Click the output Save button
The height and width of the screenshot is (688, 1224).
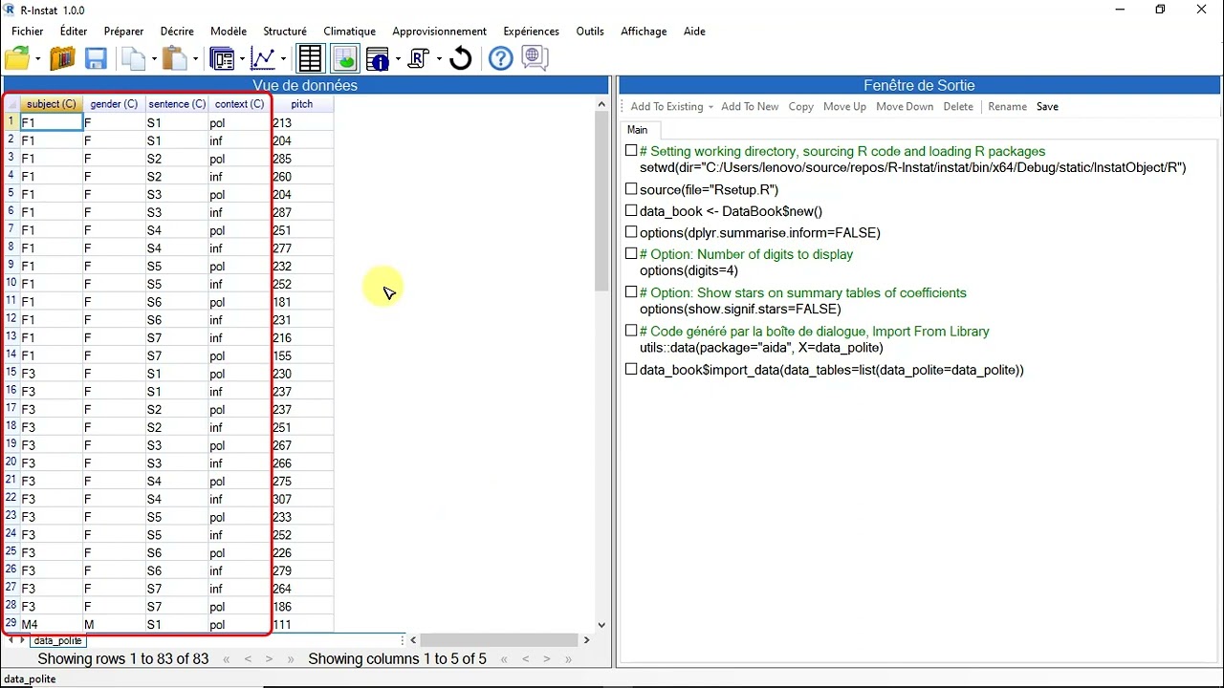[x=1047, y=107]
